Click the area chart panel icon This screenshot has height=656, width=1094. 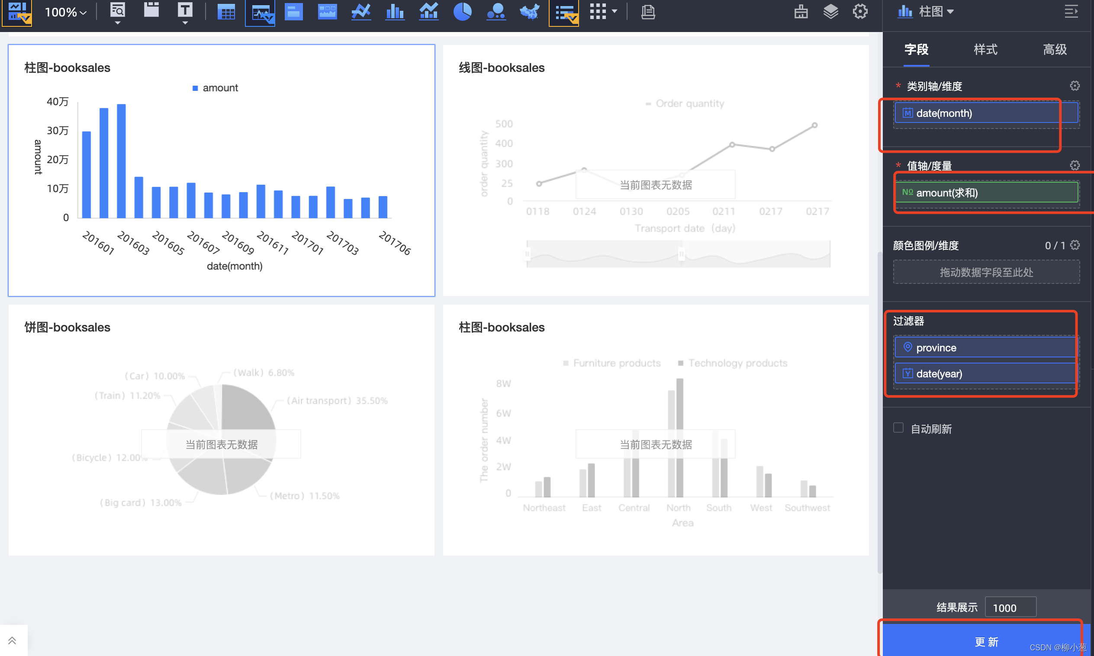pyautogui.click(x=327, y=13)
